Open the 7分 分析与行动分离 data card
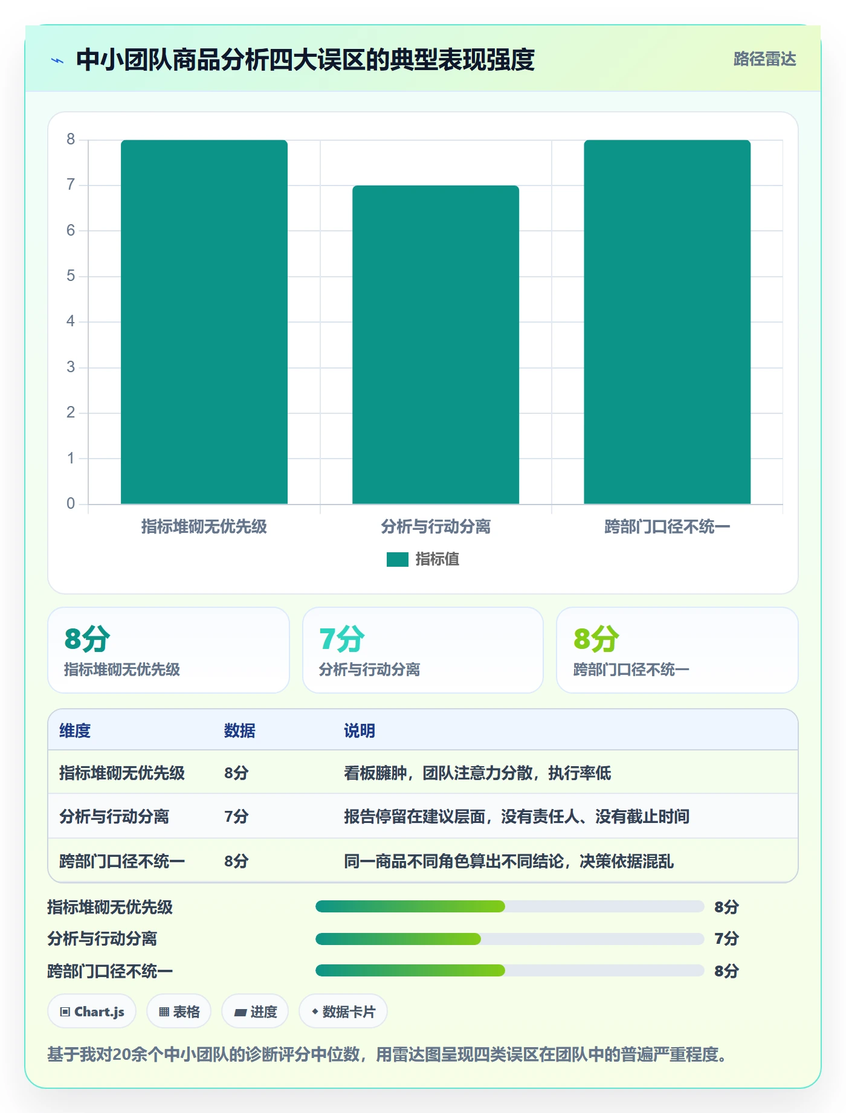 423,650
